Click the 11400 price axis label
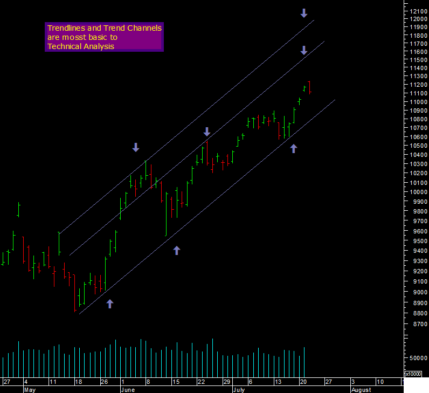This screenshot has height=393, width=429. [x=418, y=68]
